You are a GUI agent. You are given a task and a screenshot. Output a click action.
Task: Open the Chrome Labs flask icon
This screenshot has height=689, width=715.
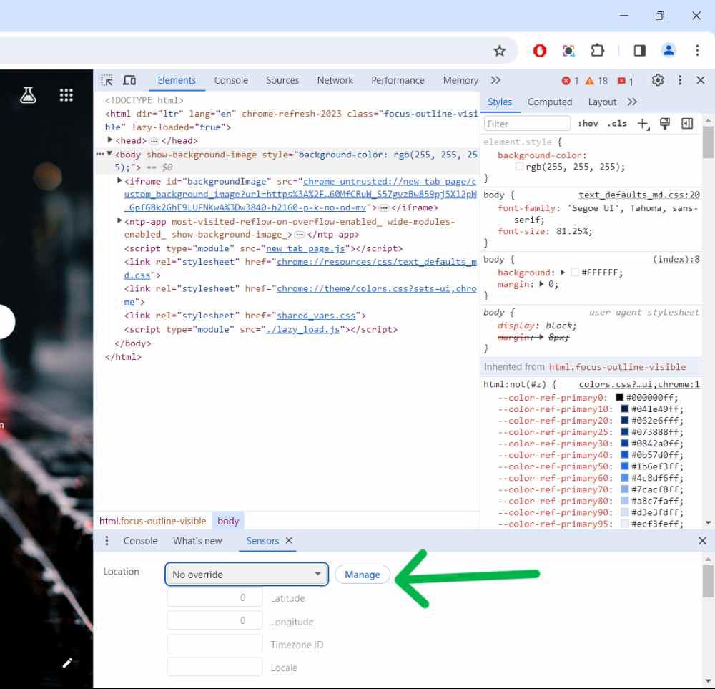28,95
